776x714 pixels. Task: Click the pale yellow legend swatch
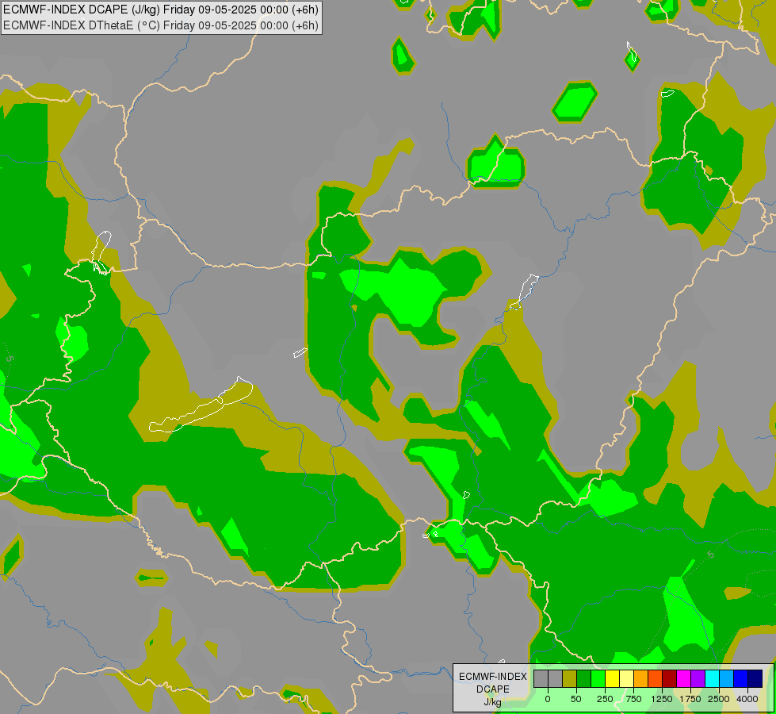coord(626,678)
